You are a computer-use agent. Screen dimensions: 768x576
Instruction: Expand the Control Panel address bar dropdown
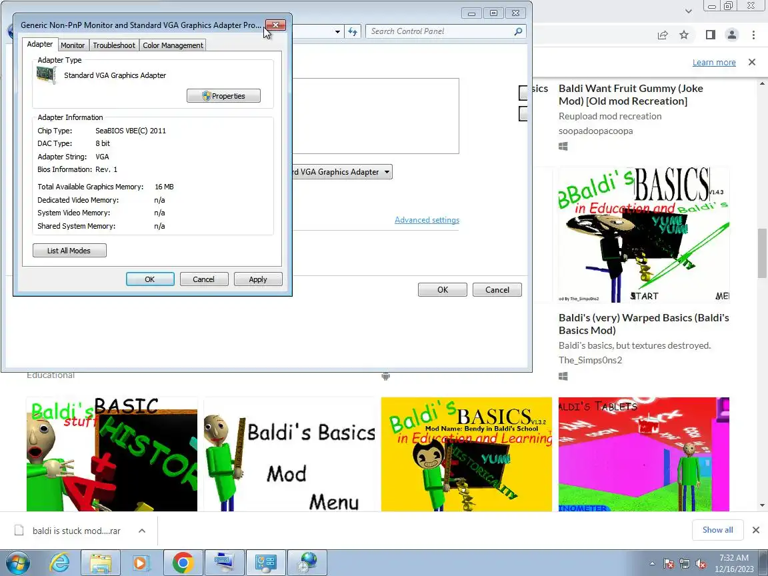(x=337, y=31)
